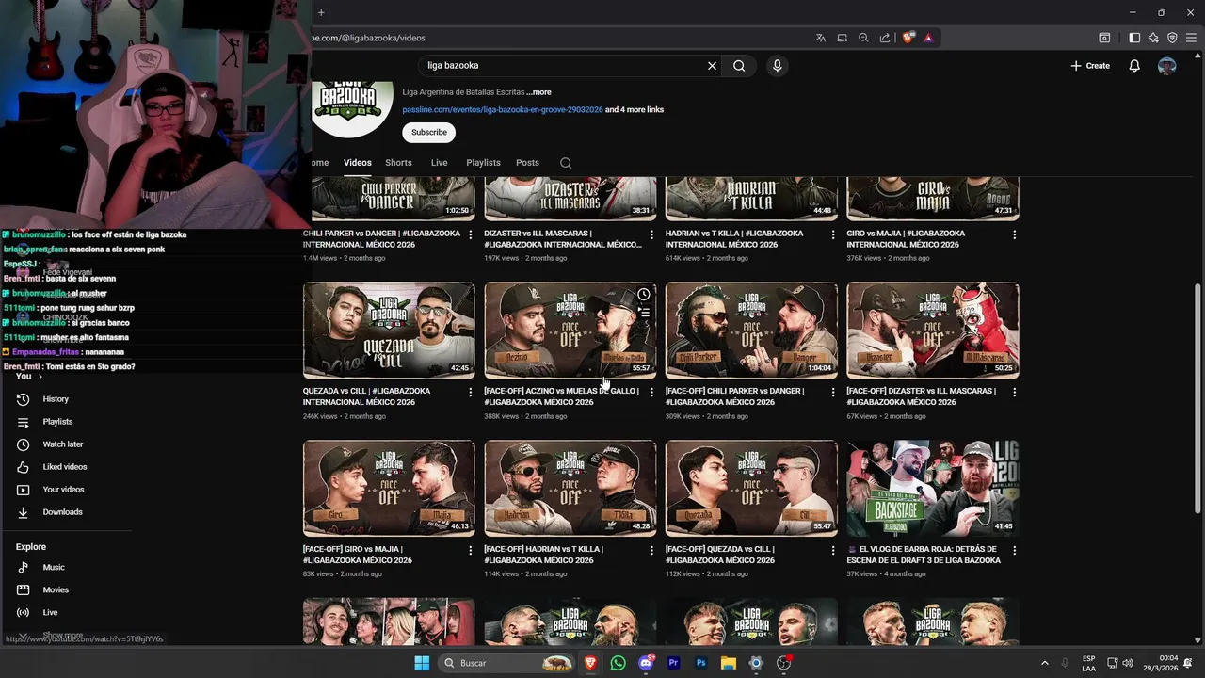Switch to the Playlists channel tab
This screenshot has height=678, width=1205.
[483, 163]
